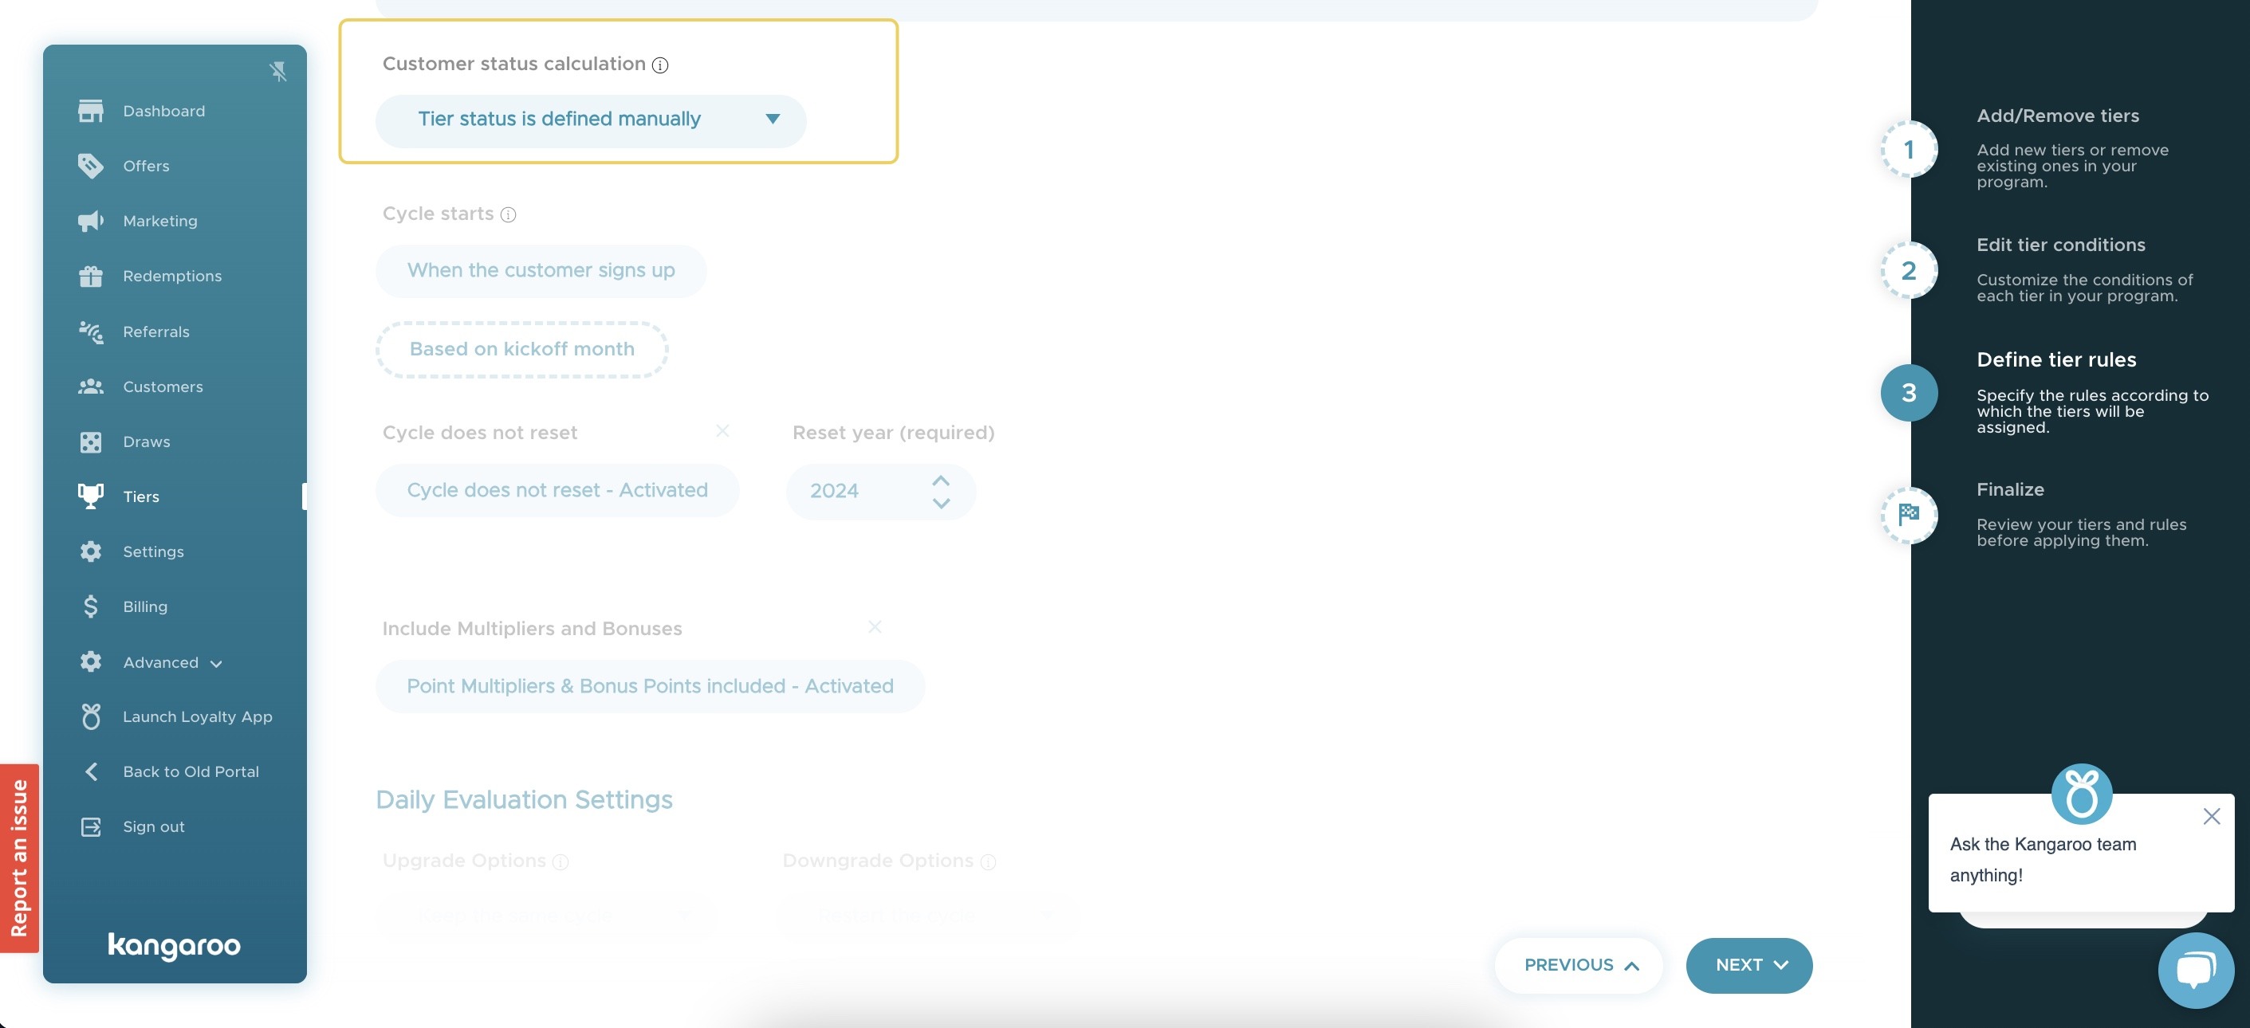Screen dimensions: 2250x1028
Task: Close the 'Ask the Kangaroo team' popup
Action: pos(2211,816)
